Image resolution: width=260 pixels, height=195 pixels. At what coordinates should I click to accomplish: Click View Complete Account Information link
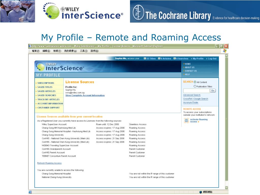click(x=85, y=95)
